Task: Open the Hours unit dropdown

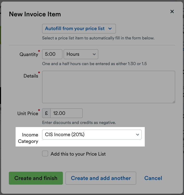Action: tap(81, 54)
